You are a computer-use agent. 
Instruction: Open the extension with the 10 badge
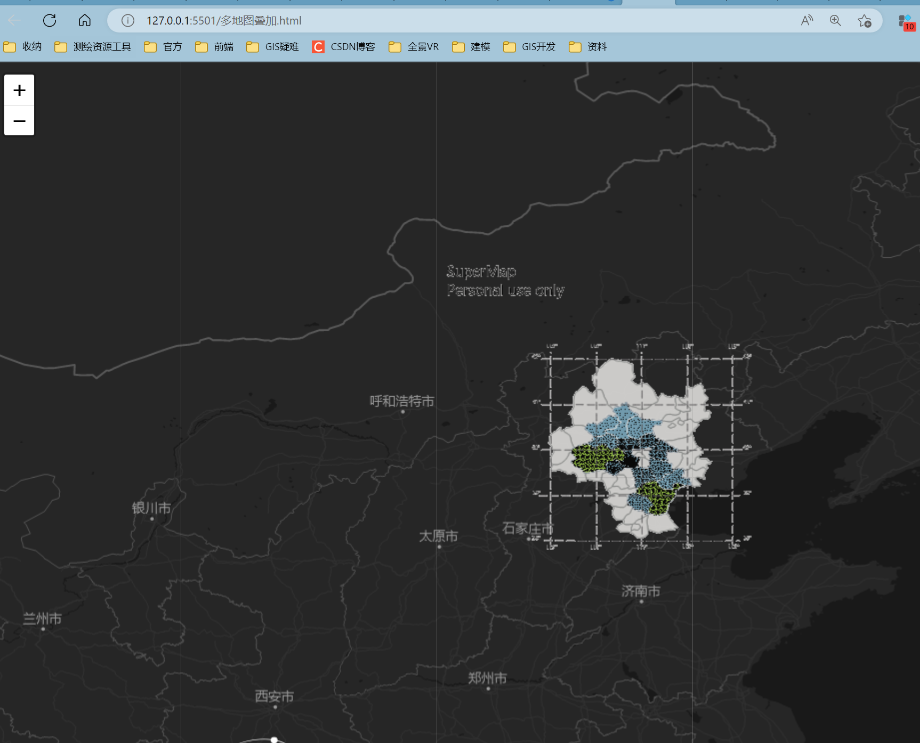pos(906,22)
